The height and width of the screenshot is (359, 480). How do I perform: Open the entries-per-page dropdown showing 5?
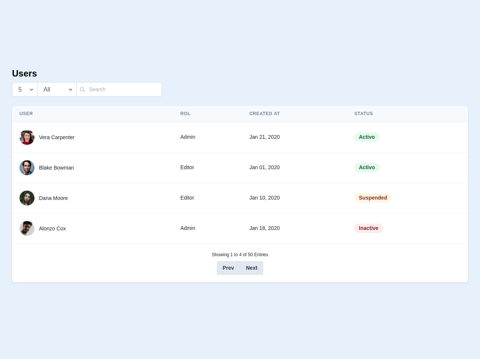click(25, 90)
